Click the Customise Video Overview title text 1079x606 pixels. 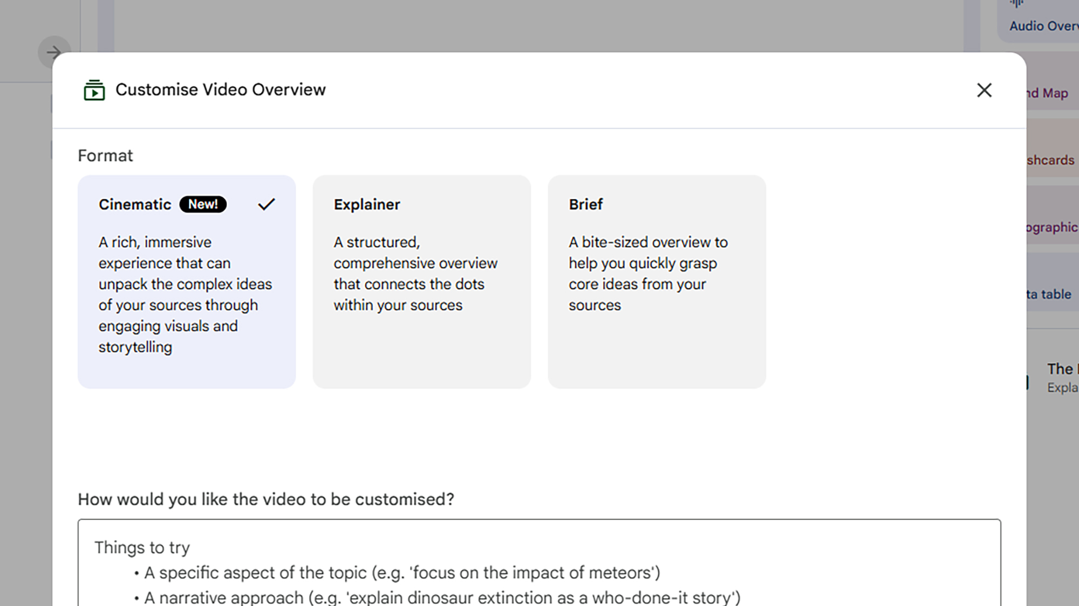point(220,90)
